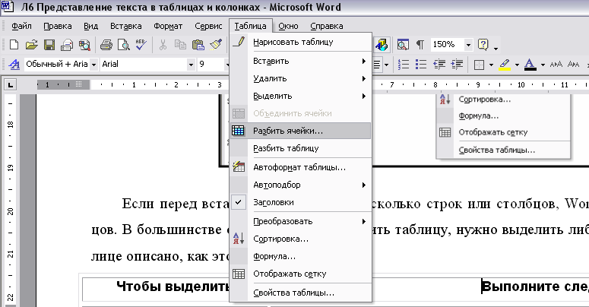
Task: Apply the yellow highlight color
Action: (505, 65)
